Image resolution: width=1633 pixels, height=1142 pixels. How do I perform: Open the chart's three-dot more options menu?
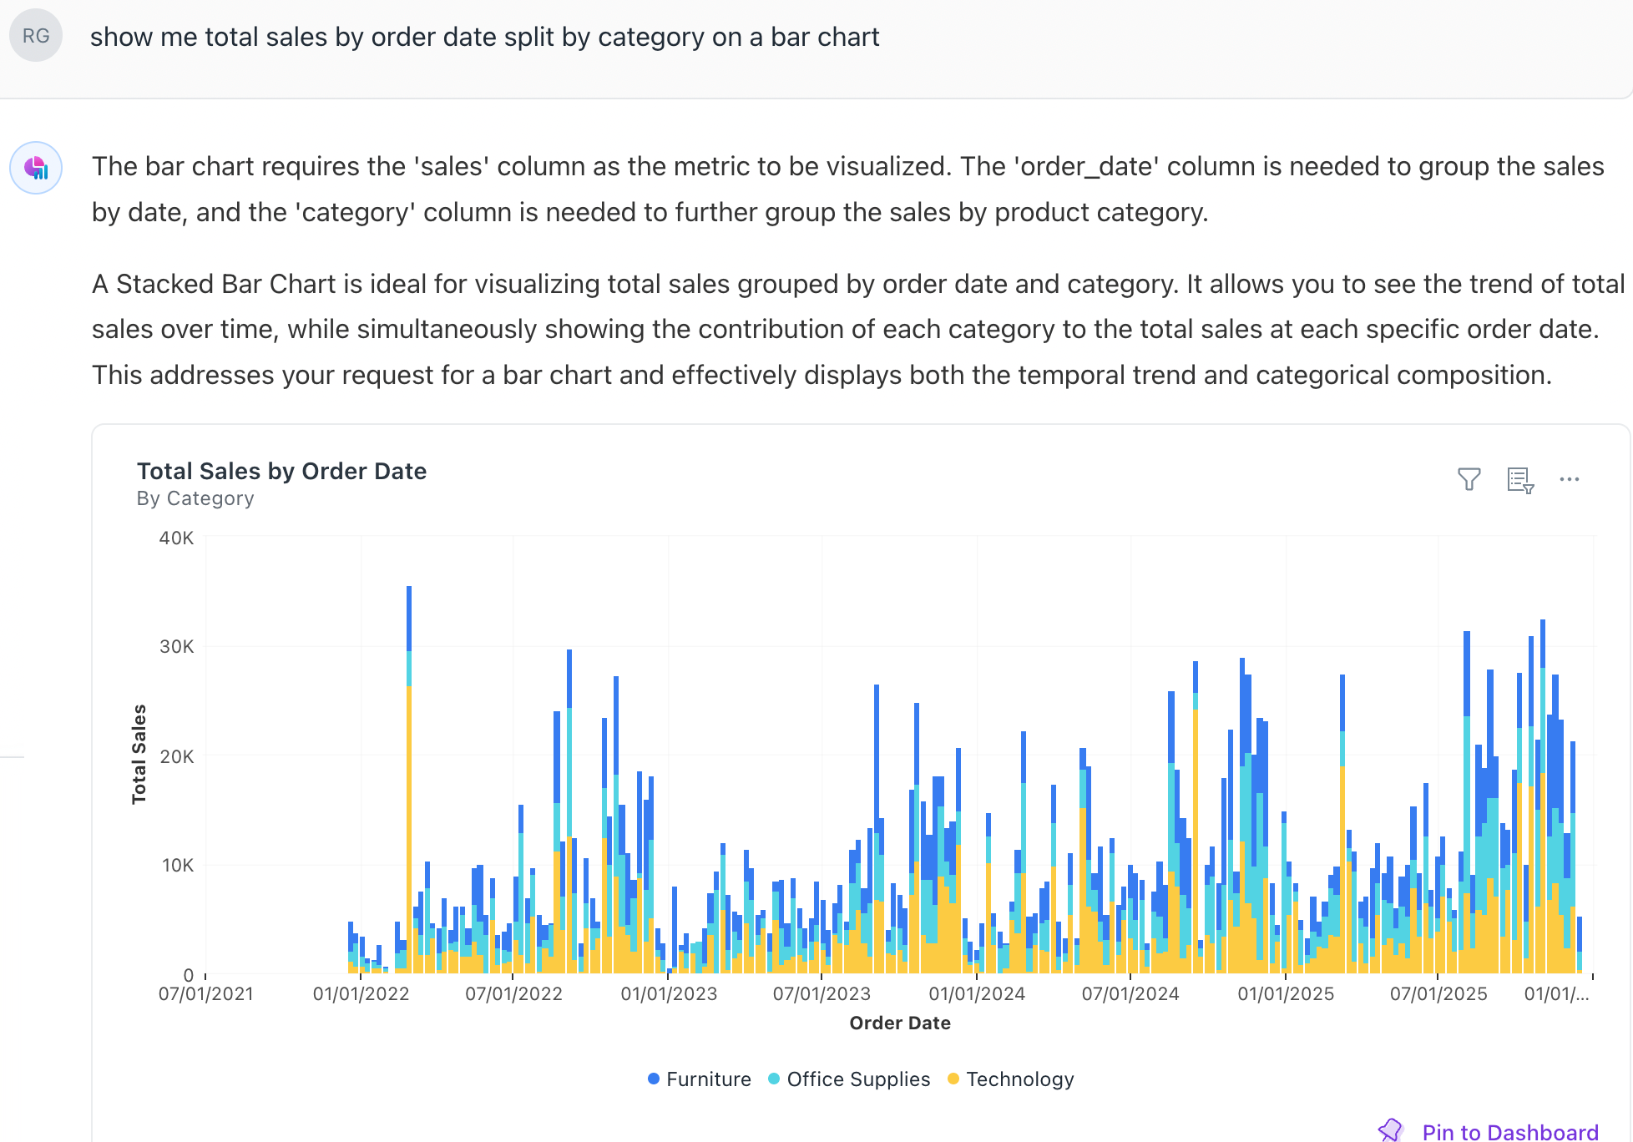pos(1570,479)
